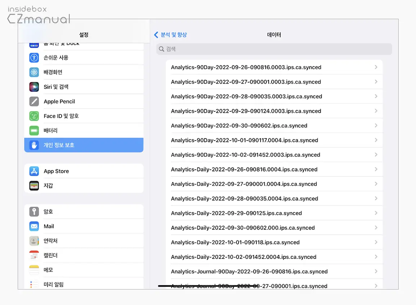Open the Contacts (연락처) icon
Image resolution: width=416 pixels, height=305 pixels.
[34, 241]
